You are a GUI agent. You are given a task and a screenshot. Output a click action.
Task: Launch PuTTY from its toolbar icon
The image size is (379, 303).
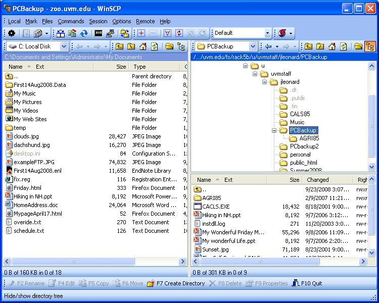[110, 33]
